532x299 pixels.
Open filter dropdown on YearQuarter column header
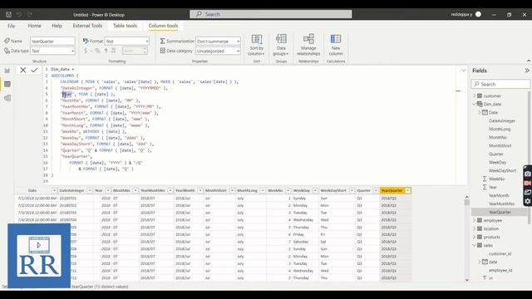click(408, 190)
